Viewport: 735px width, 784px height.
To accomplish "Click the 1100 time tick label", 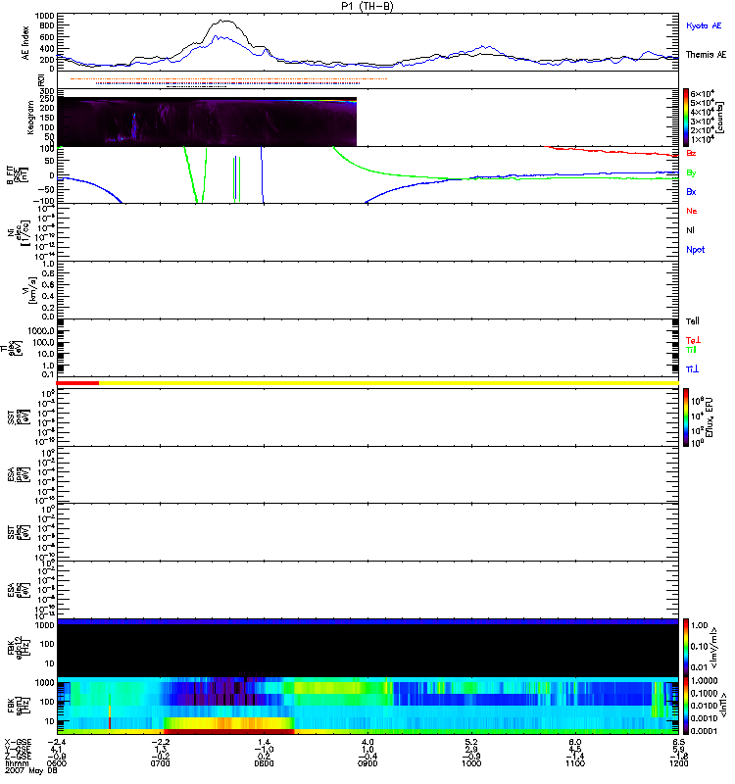I will [x=575, y=763].
